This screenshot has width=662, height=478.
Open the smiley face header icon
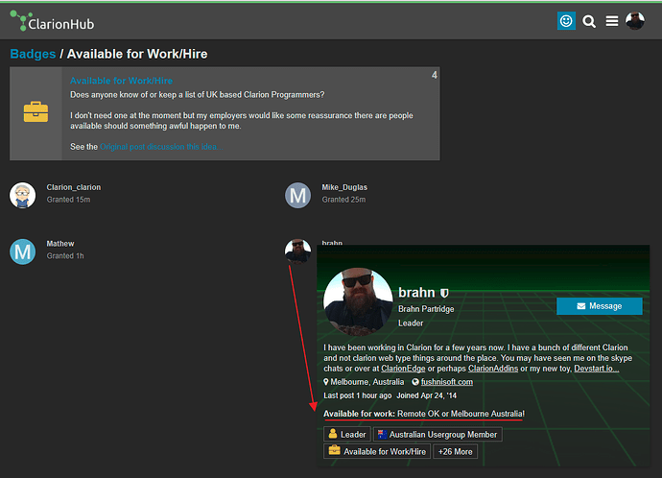[x=566, y=21]
